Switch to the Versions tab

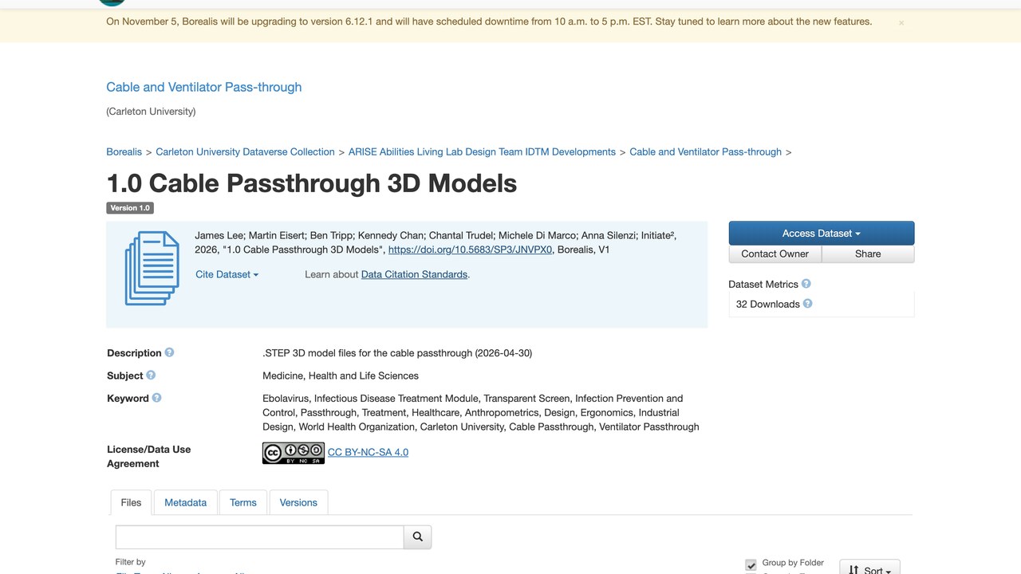[x=298, y=502]
